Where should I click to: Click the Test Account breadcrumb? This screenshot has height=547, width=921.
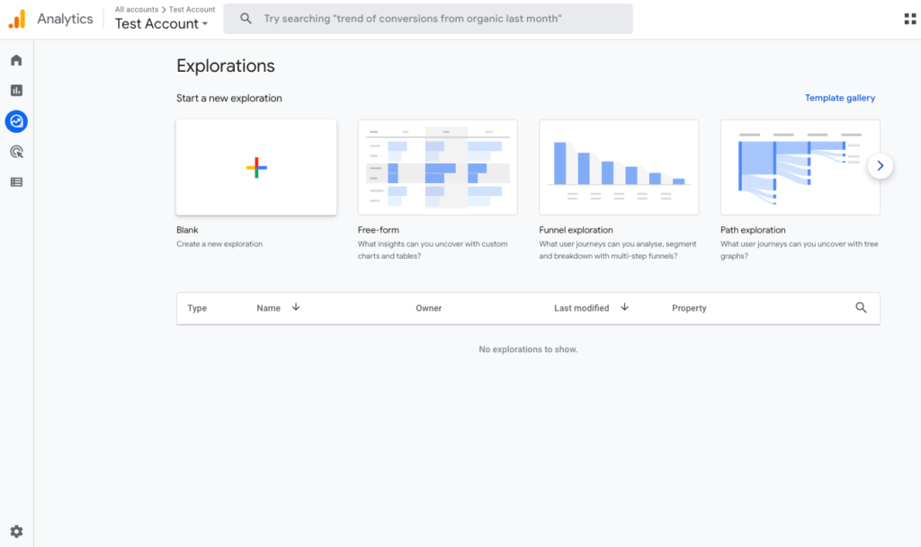point(192,9)
